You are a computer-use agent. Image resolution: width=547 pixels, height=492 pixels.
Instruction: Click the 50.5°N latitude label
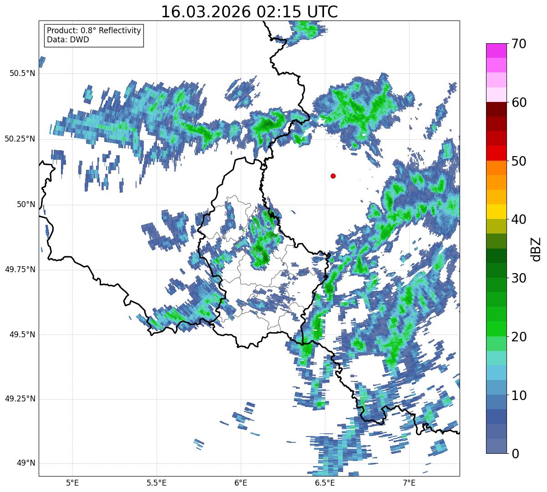22,73
